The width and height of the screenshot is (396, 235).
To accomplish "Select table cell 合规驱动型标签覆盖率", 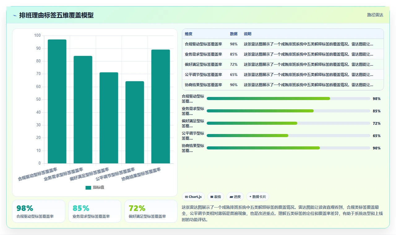I will [203, 44].
